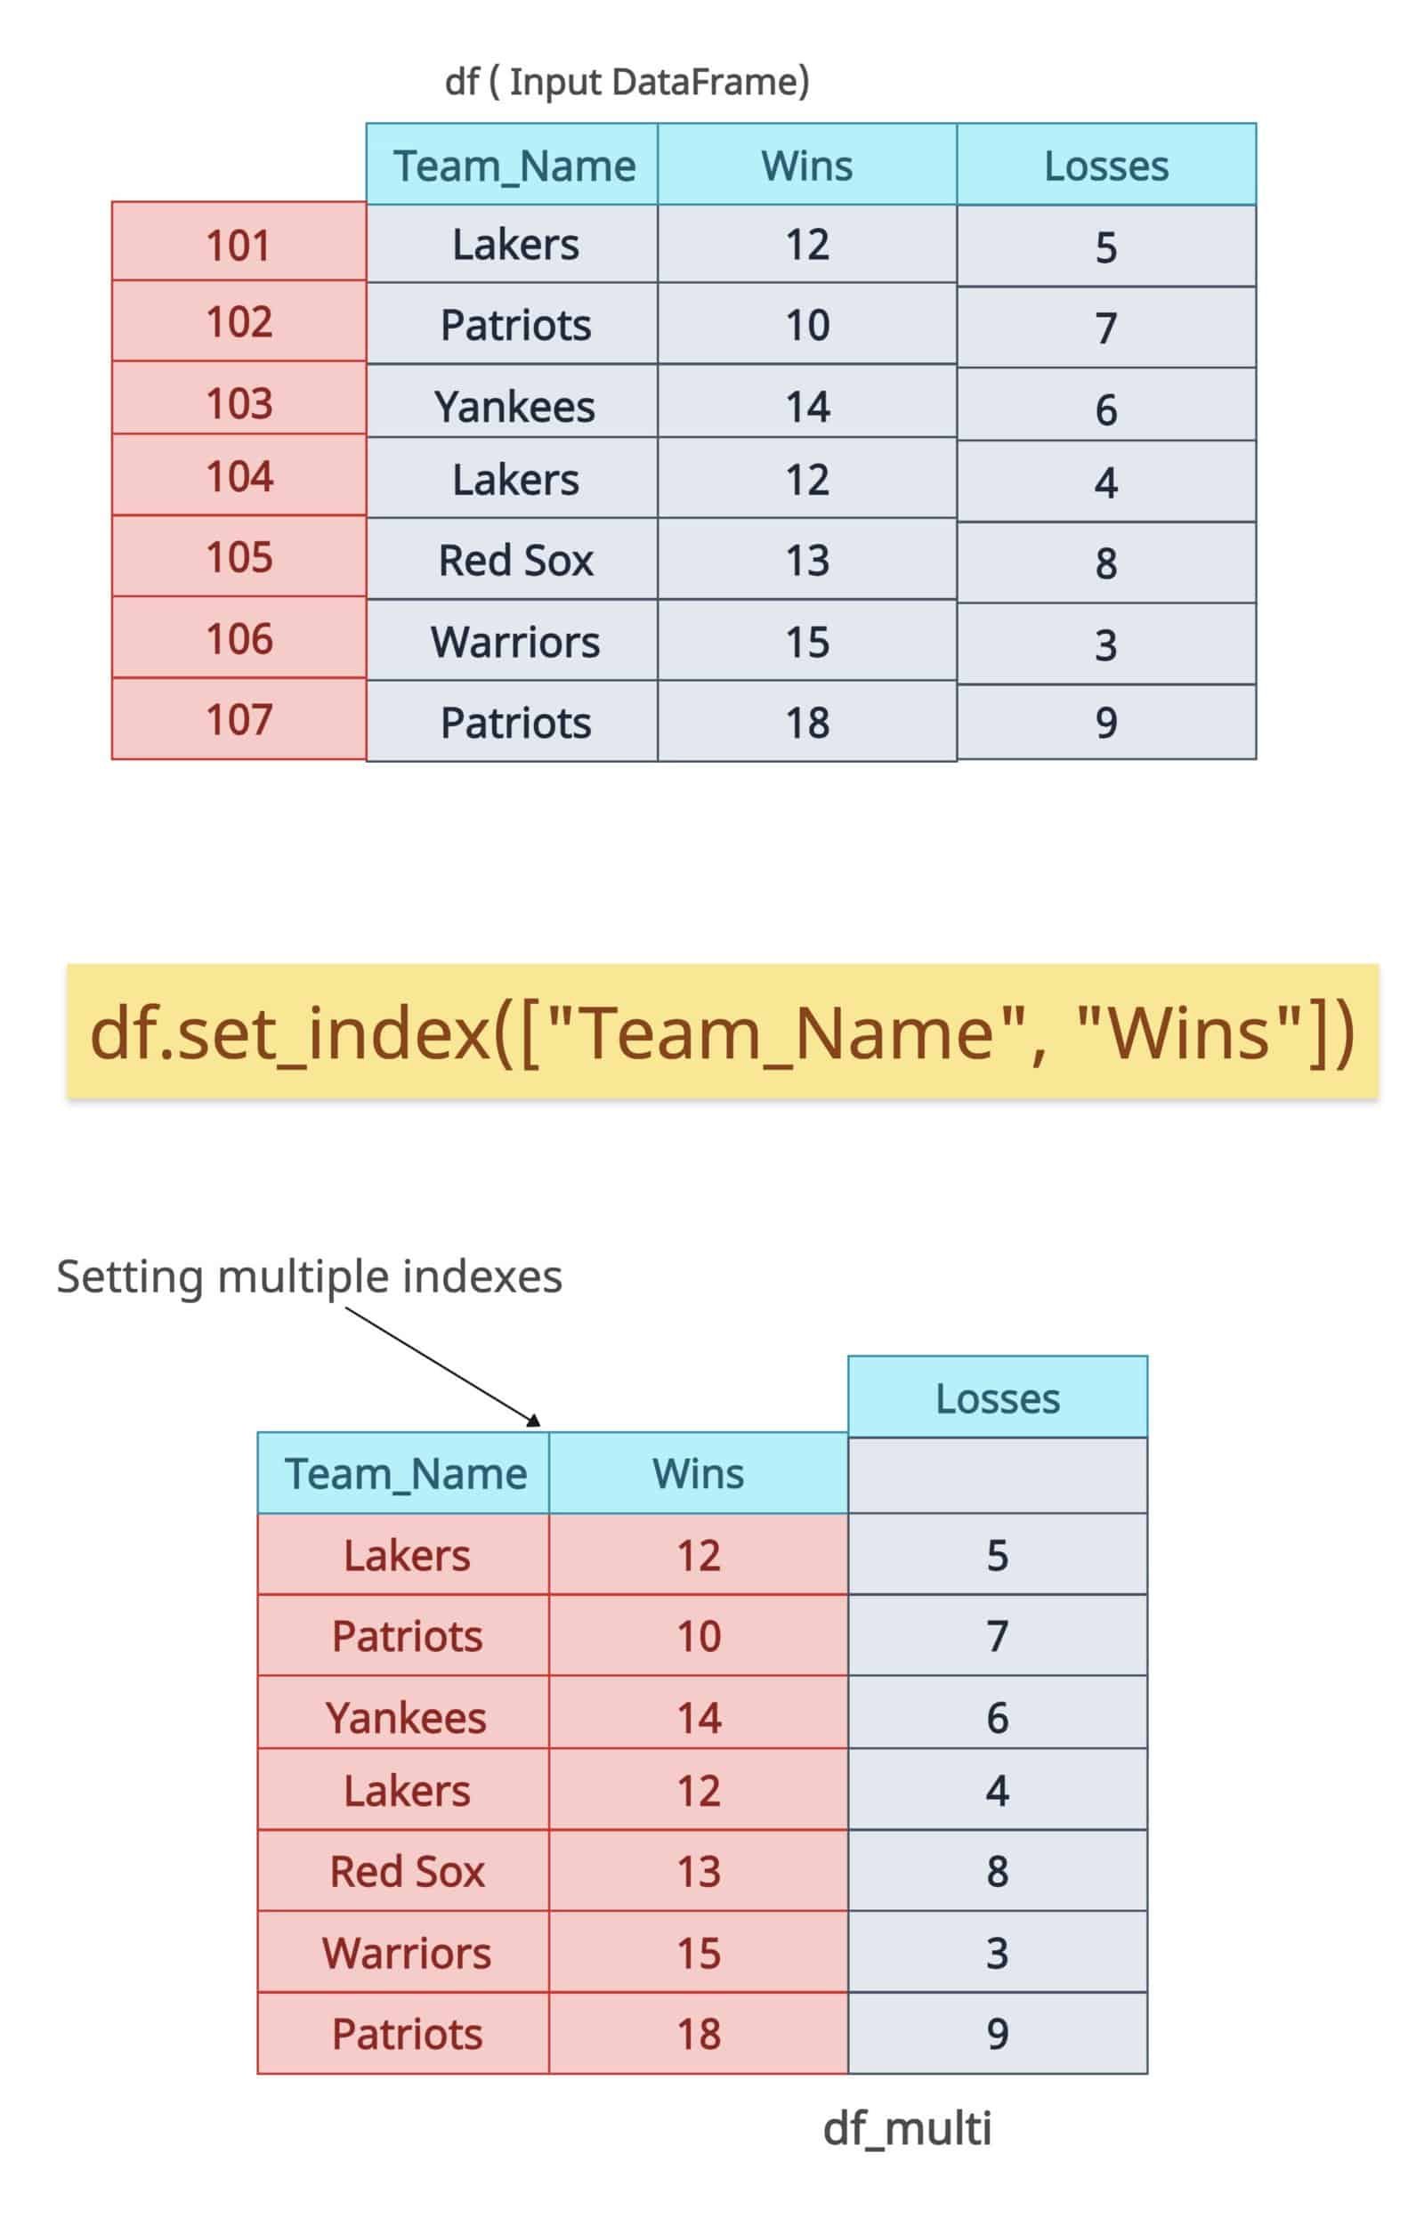The width and height of the screenshot is (1424, 2219).
Task: Click the Losses column header in df_multi
Action: 997,1399
